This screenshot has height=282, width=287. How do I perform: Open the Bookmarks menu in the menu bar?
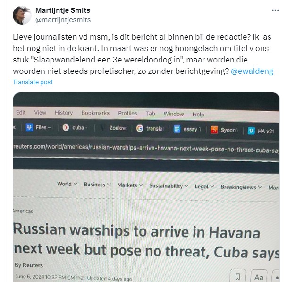[x=95, y=113]
